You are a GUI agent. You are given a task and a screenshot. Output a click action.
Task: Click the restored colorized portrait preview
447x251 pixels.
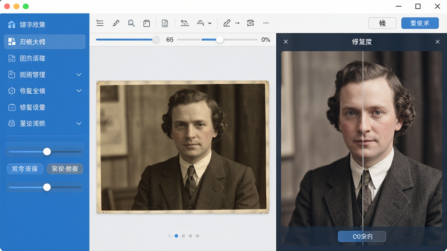(362, 139)
